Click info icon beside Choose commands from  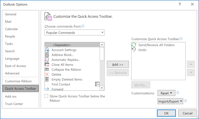(x=83, y=26)
